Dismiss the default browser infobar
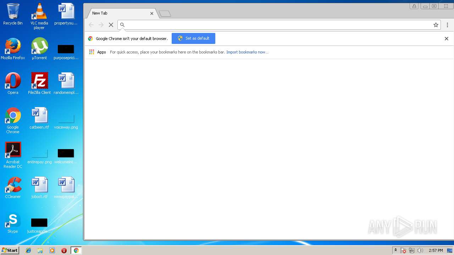 click(x=447, y=39)
